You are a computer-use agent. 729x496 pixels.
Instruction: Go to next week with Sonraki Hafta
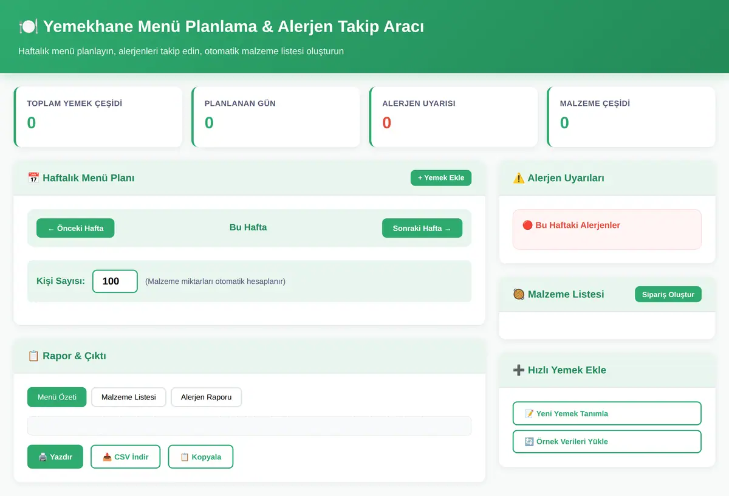[422, 228]
